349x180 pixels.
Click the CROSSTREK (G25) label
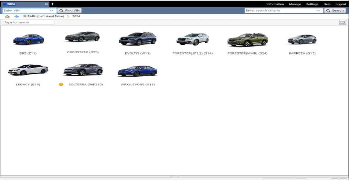(83, 52)
